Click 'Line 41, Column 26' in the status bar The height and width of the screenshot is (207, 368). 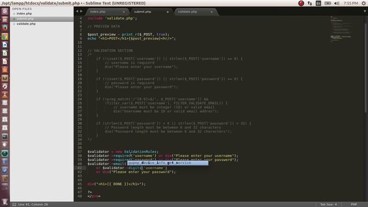pos(33,205)
